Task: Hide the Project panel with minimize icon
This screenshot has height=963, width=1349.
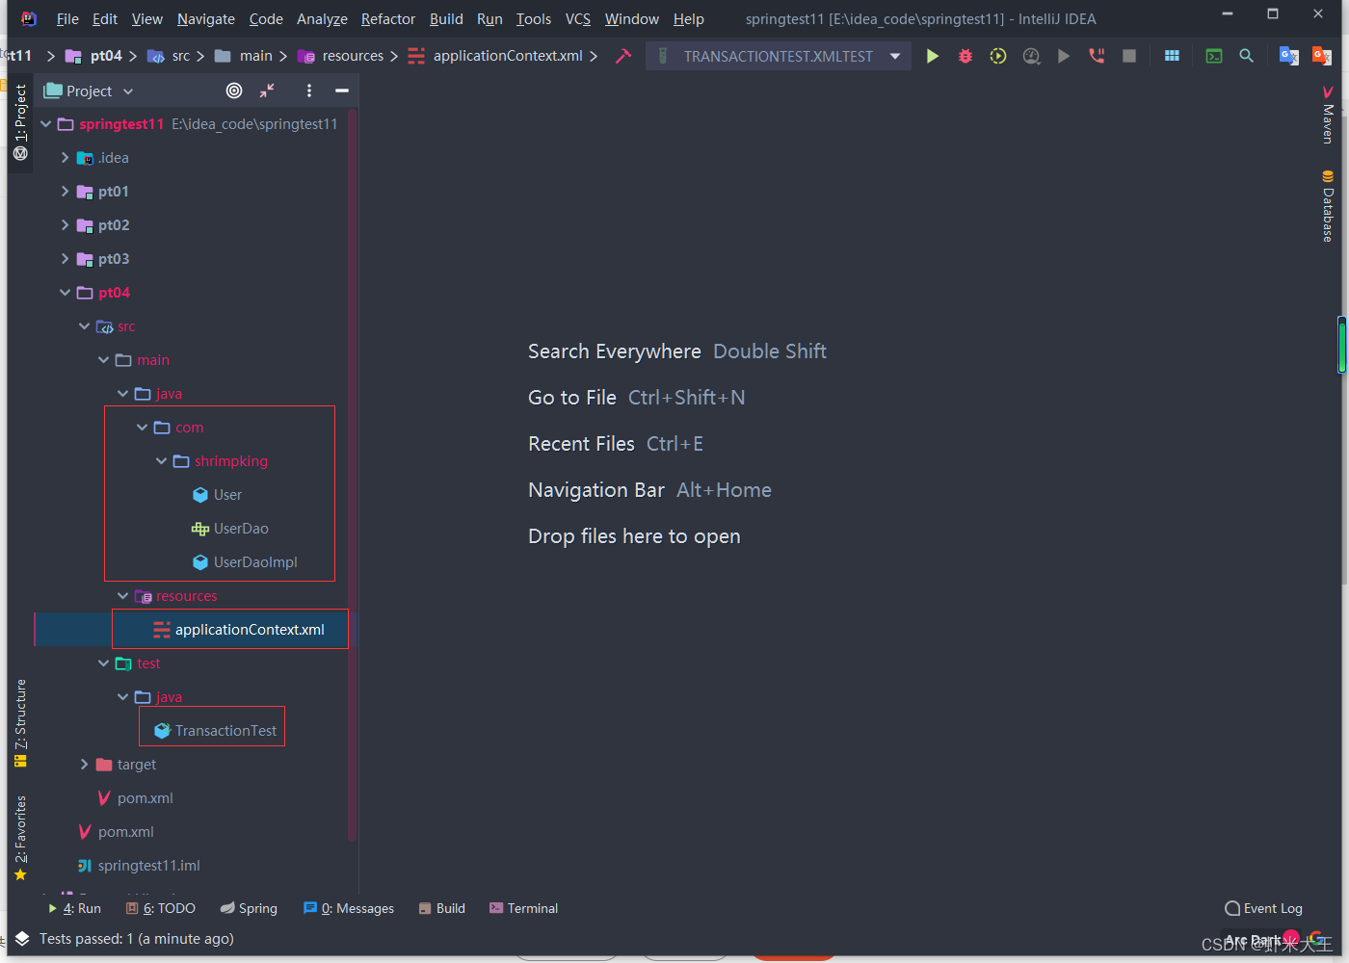Action: click(342, 90)
